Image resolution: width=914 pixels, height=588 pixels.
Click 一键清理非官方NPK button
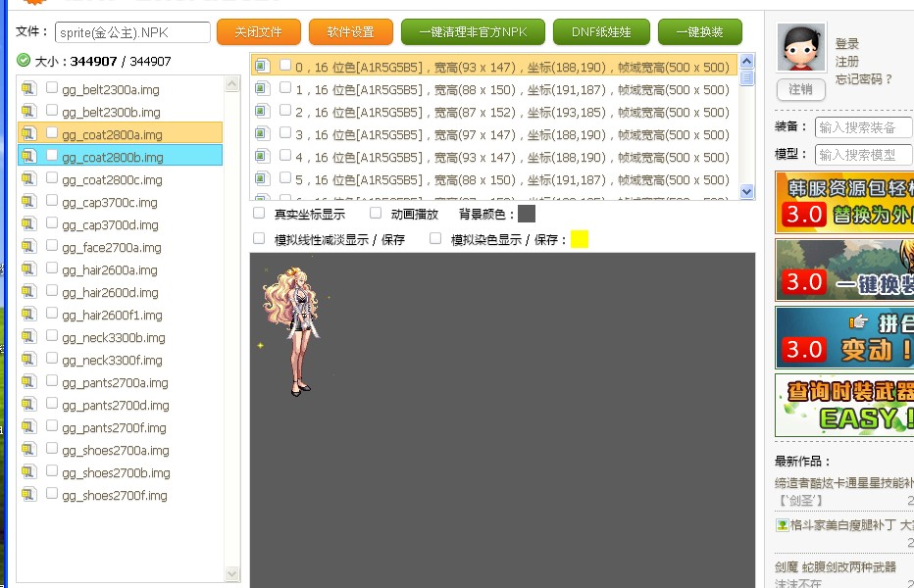pyautogui.click(x=473, y=32)
